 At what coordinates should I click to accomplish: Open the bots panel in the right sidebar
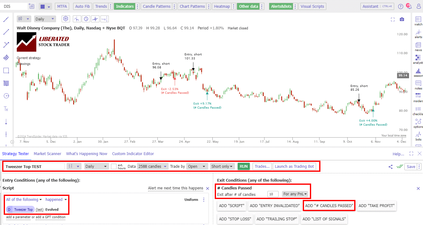418,136
